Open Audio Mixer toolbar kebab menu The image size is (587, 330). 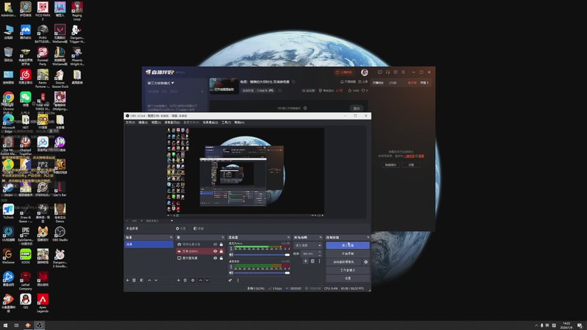click(x=238, y=280)
